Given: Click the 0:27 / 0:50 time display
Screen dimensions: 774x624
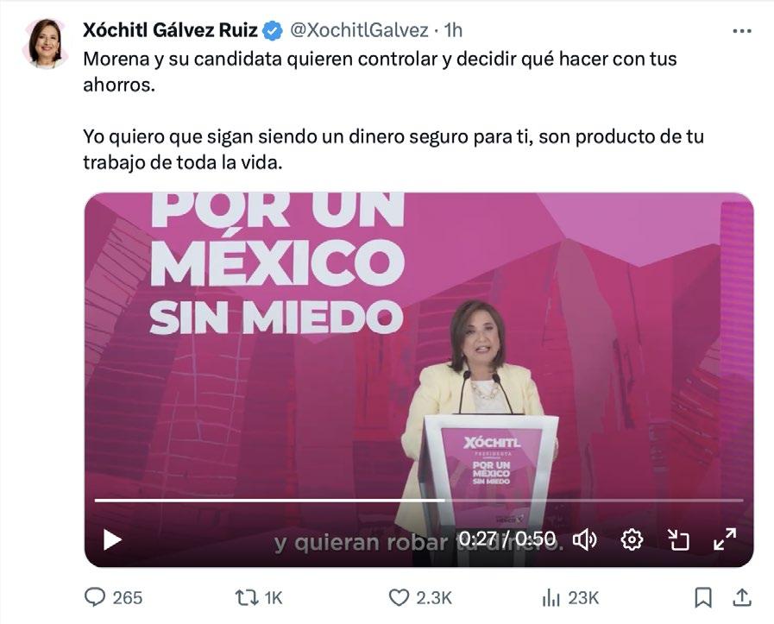Looking at the screenshot, I should coord(507,539).
